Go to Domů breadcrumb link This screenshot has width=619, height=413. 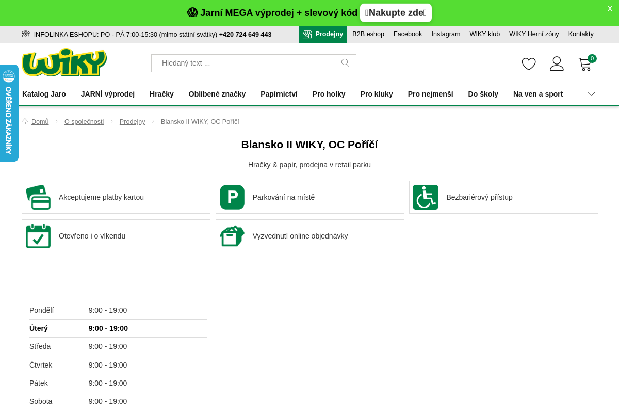click(40, 122)
